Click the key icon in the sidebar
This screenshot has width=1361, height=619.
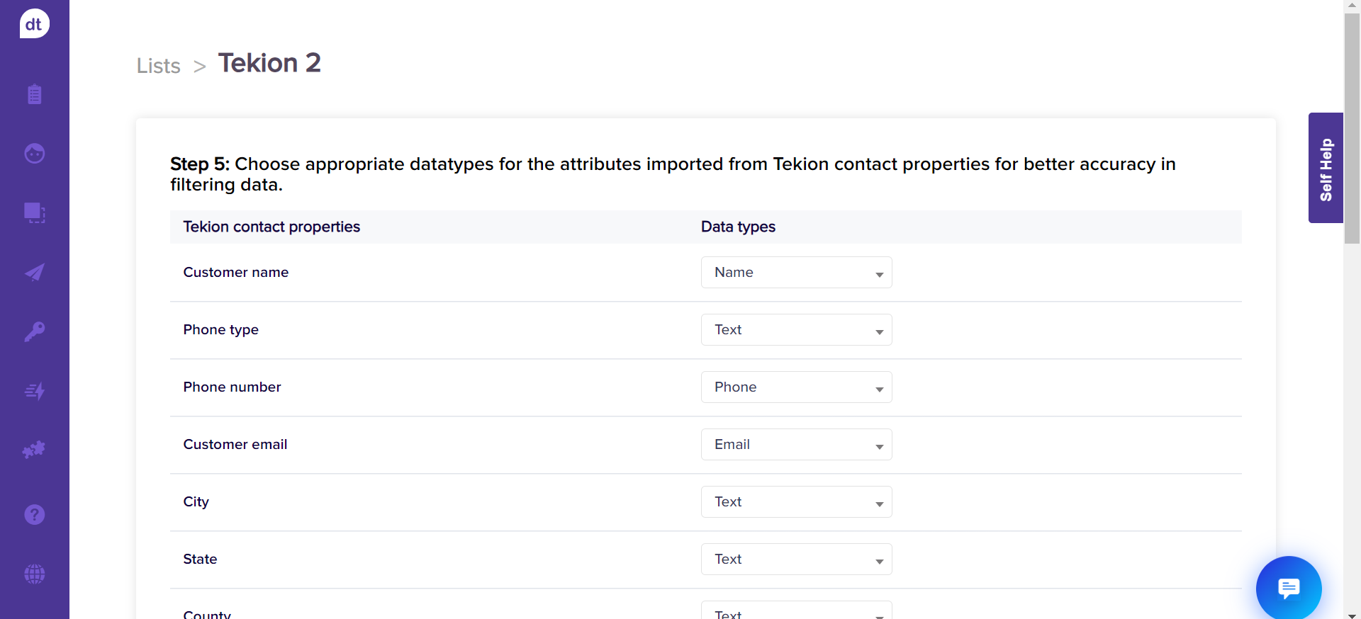[34, 331]
